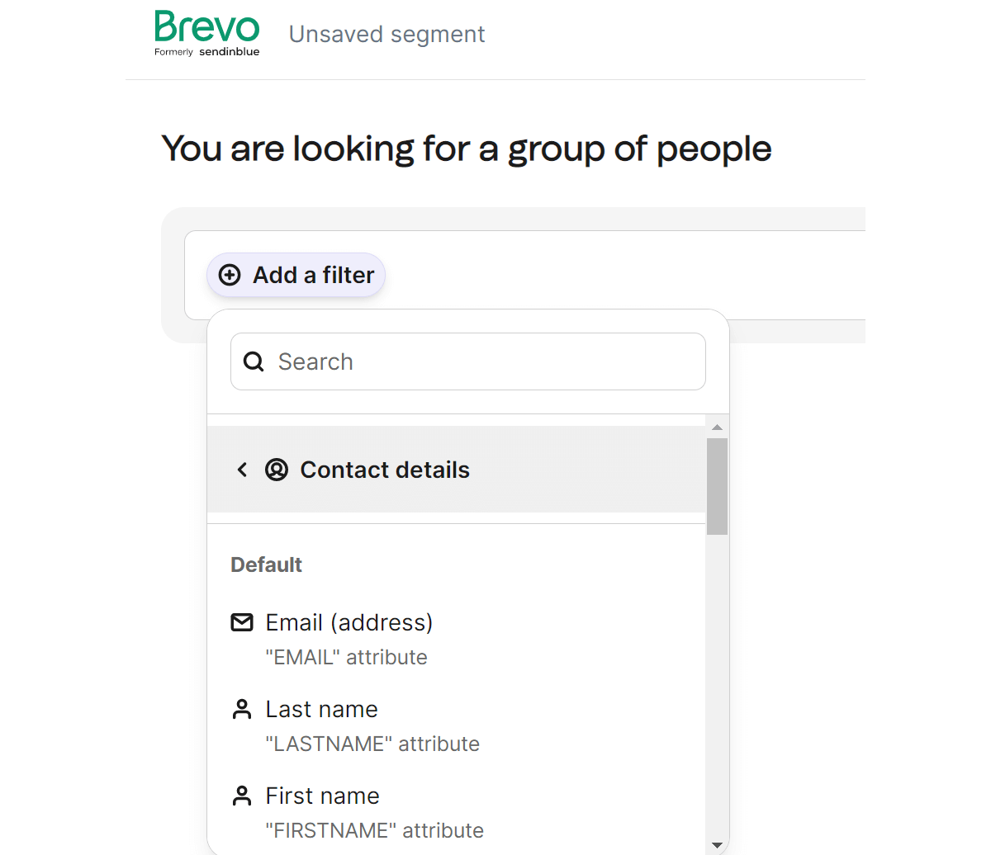Image resolution: width=991 pixels, height=855 pixels.
Task: Select the Contact details profile icon
Action: tap(277, 469)
